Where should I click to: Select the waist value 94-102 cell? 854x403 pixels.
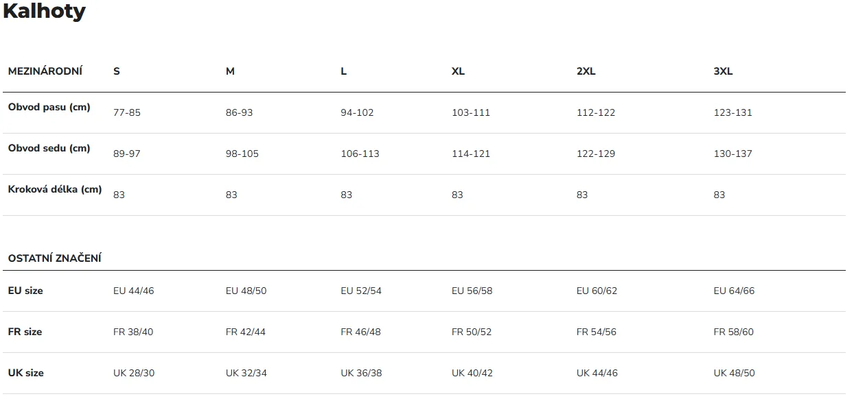coord(357,112)
